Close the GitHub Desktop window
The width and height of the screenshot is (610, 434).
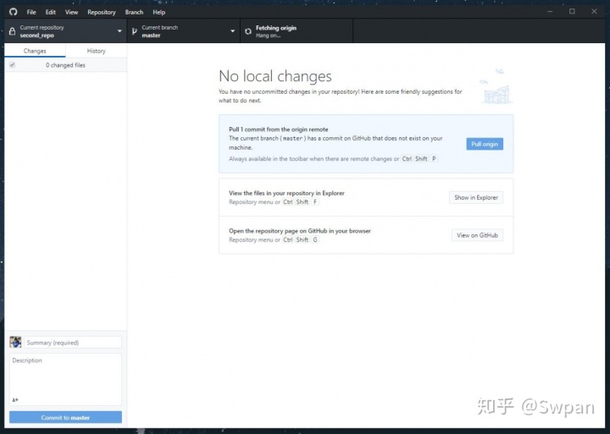pyautogui.click(x=594, y=12)
